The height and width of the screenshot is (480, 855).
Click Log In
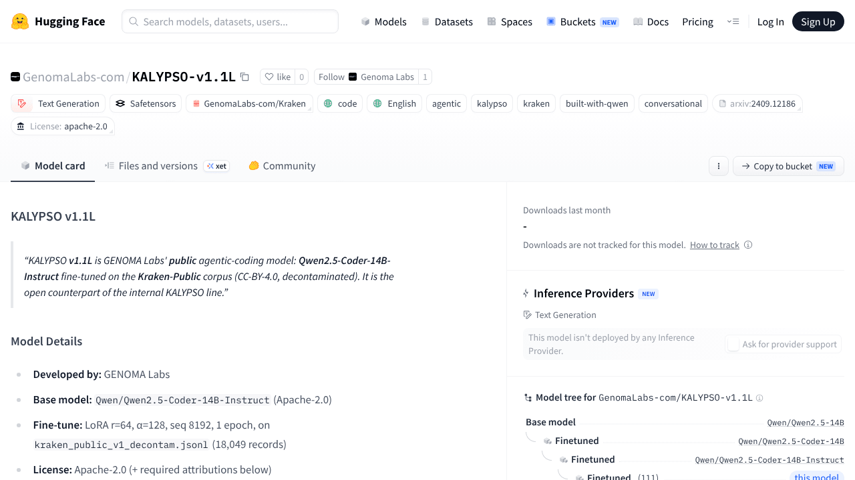point(770,21)
